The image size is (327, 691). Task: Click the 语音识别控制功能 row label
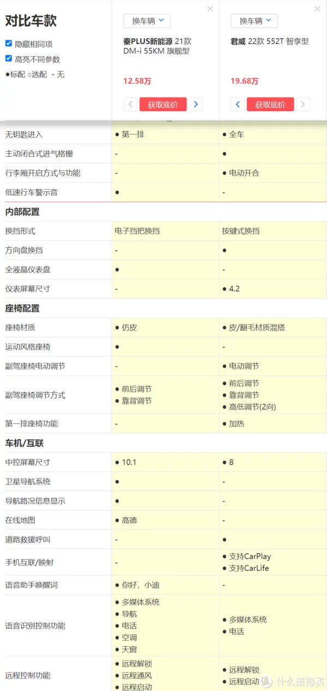[35, 626]
